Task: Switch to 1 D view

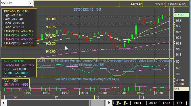Action: point(179,103)
